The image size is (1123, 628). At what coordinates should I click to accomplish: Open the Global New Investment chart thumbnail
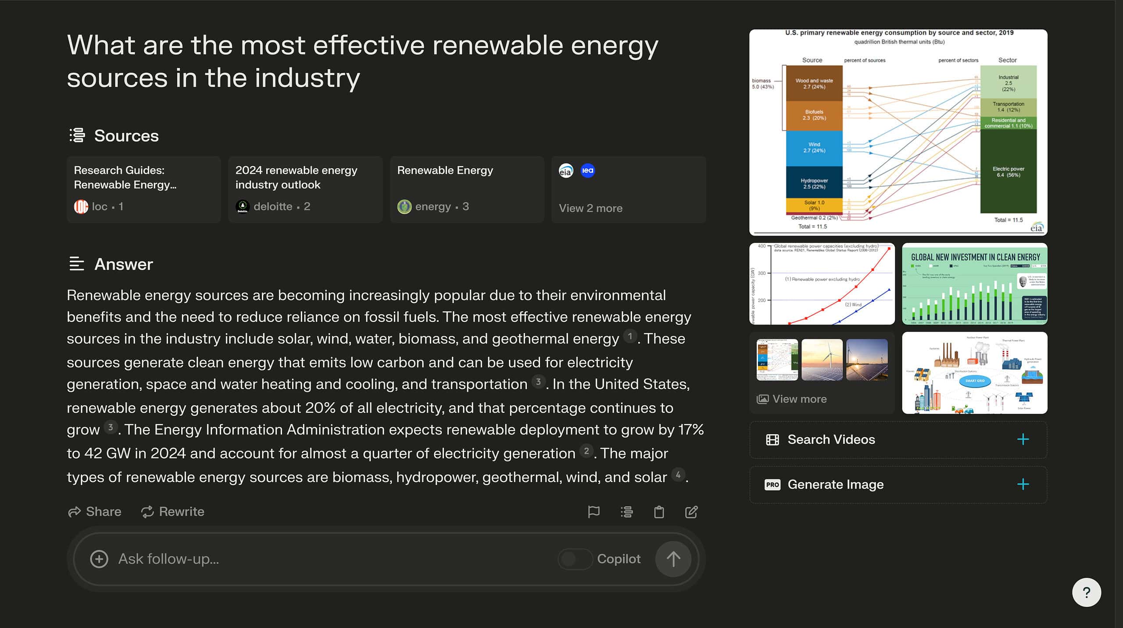pos(974,284)
